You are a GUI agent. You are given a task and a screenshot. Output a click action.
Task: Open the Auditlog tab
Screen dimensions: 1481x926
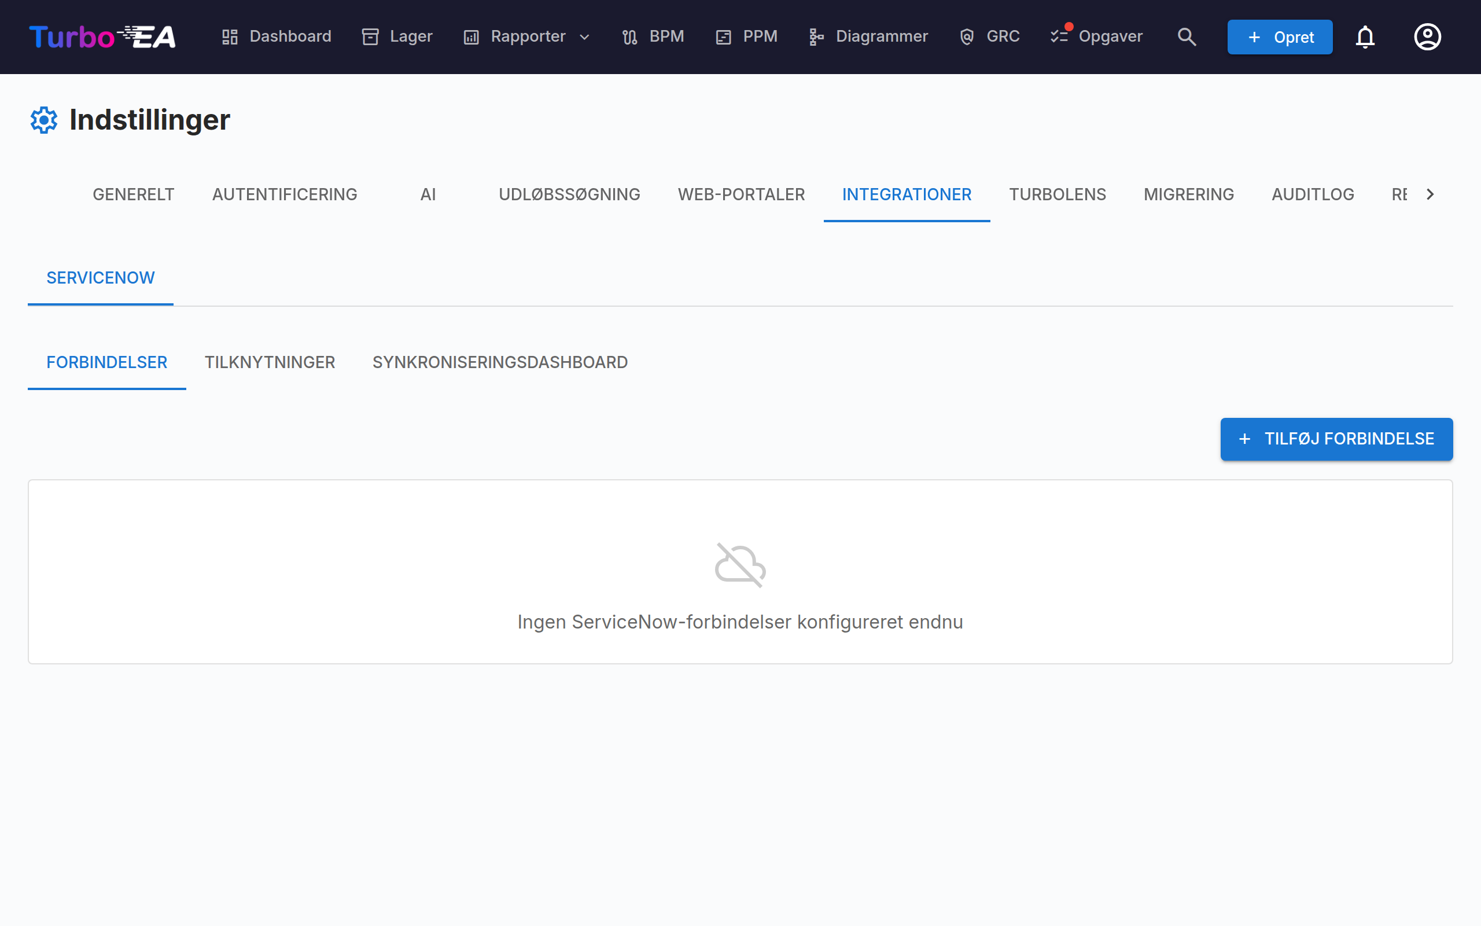(x=1313, y=194)
